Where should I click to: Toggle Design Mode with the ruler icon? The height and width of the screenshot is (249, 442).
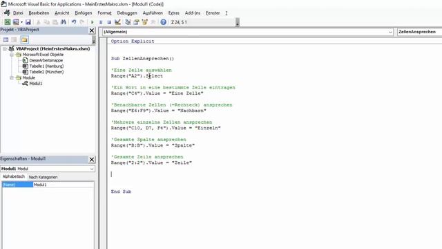(117, 22)
